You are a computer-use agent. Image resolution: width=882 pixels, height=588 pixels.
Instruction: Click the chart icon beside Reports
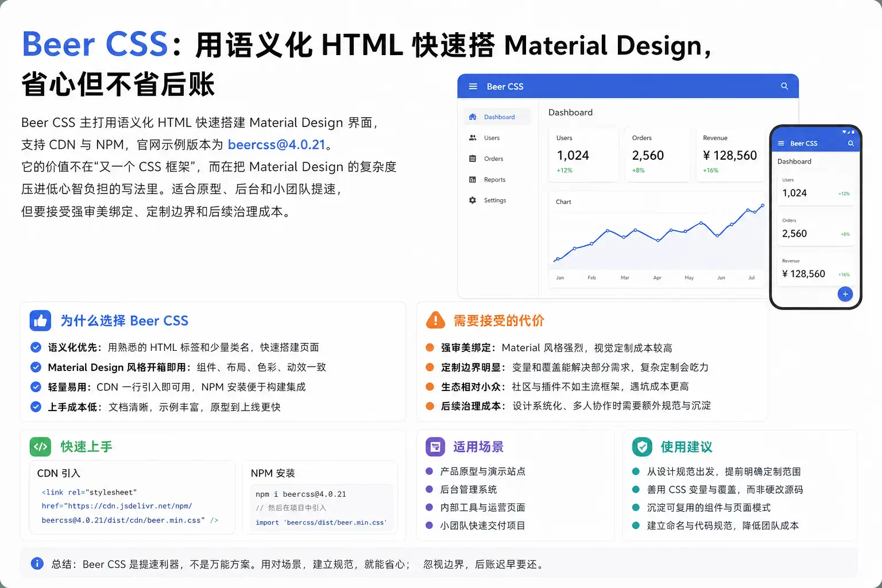click(x=473, y=180)
